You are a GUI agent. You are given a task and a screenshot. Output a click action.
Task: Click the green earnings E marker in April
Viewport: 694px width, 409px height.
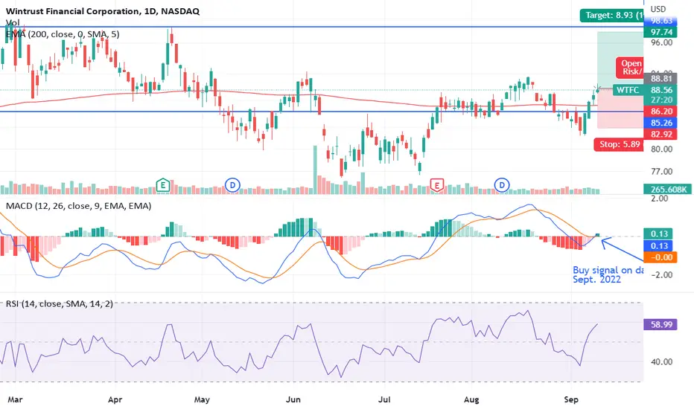(x=163, y=185)
